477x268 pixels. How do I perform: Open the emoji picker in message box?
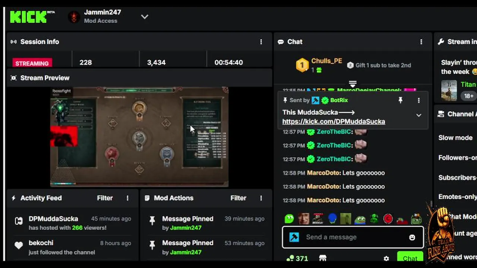412,237
